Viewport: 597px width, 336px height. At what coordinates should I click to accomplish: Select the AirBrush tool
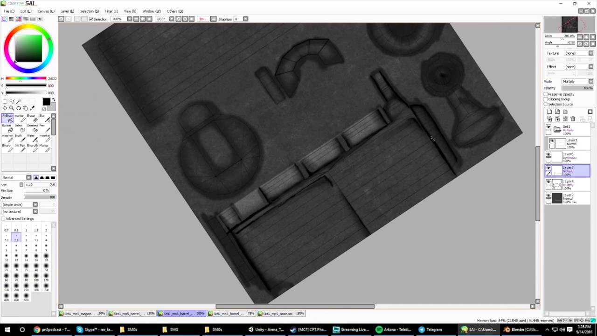7,119
